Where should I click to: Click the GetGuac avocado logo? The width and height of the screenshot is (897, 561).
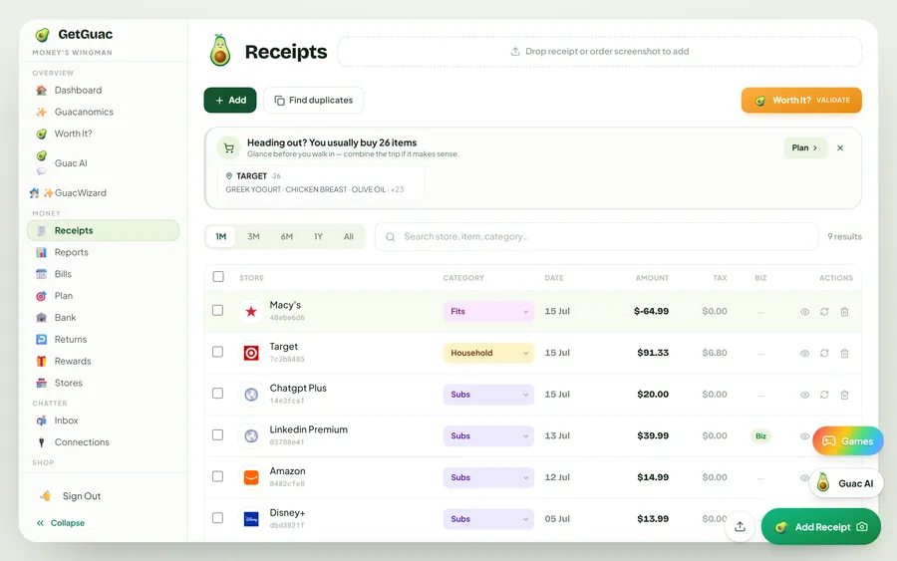pos(42,35)
